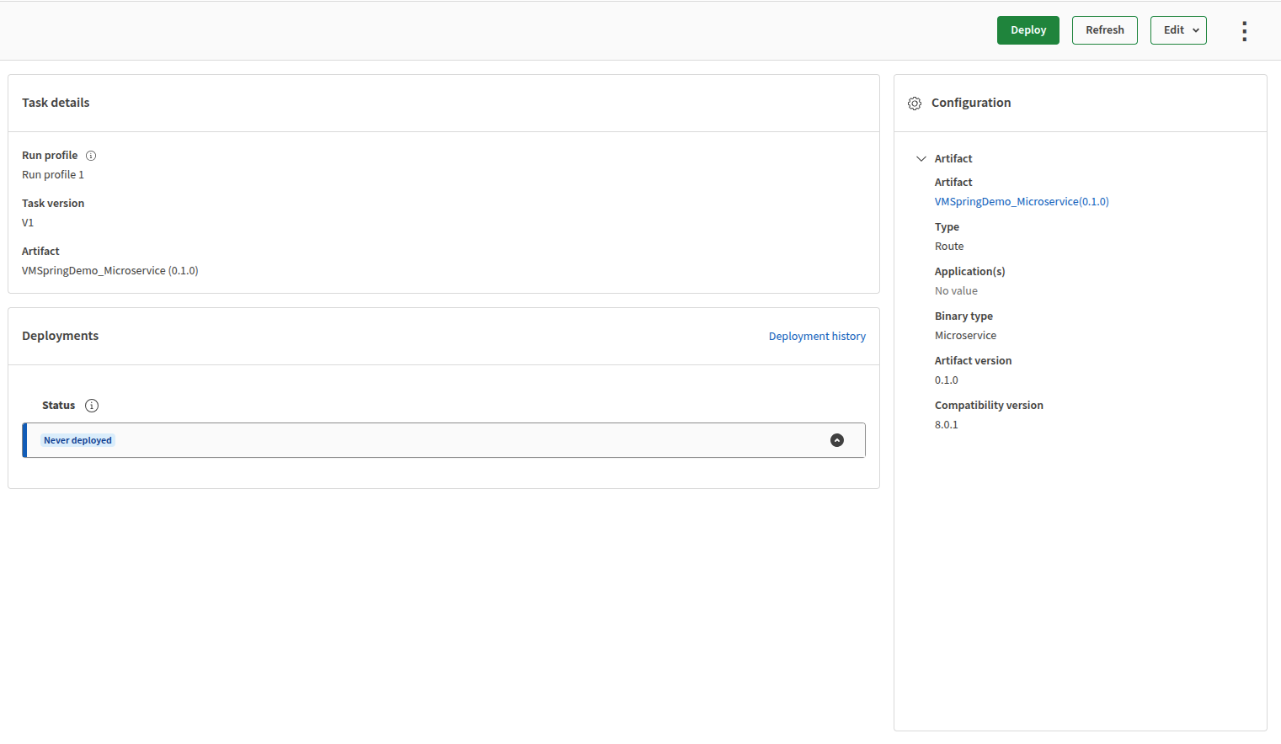Viewport: 1281px width, 744px height.
Task: Click the Configuration gear icon
Action: 915,104
